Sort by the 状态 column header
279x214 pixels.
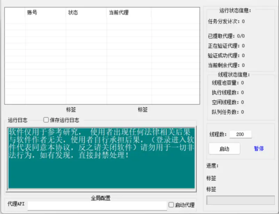pos(86,13)
